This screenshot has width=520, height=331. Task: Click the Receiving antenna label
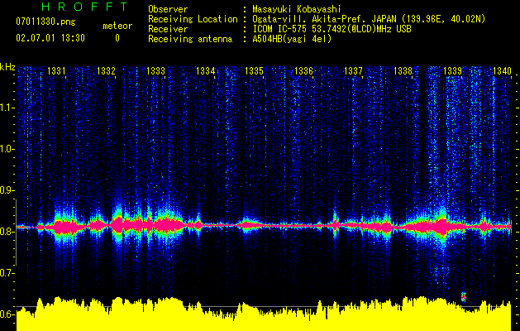coord(190,39)
